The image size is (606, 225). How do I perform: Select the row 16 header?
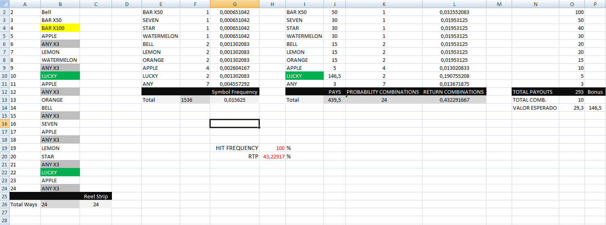(4, 124)
